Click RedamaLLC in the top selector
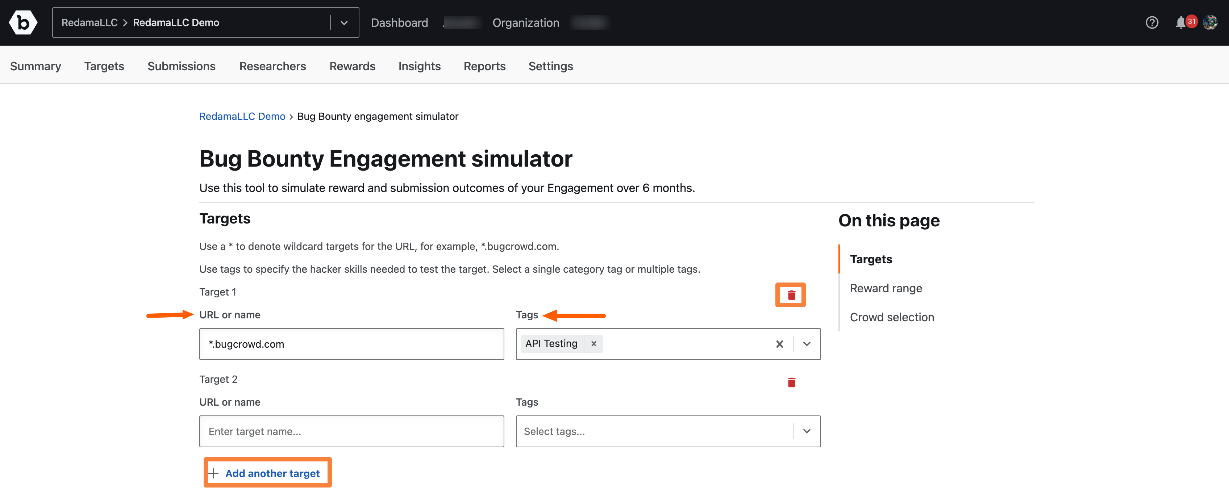Screen dimensions: 1229x502 click(x=89, y=22)
